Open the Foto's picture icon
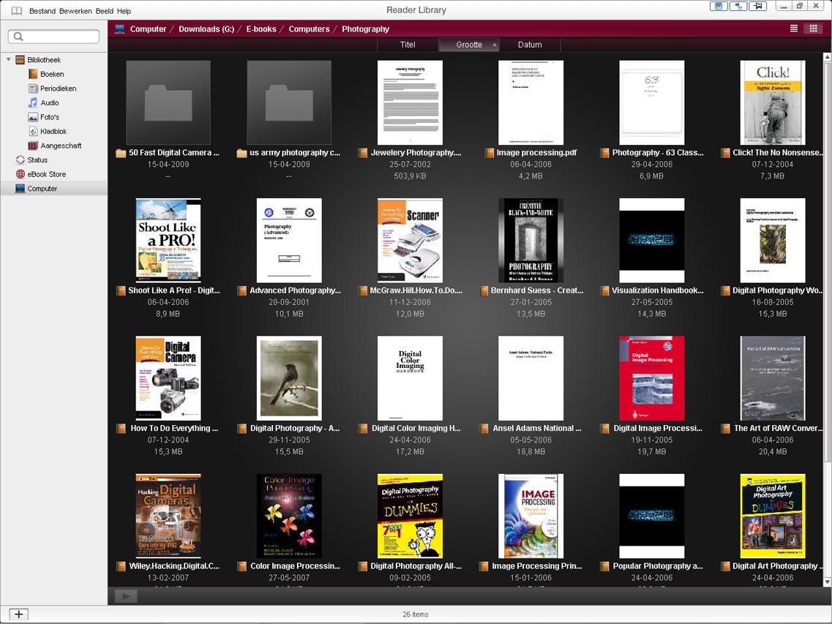 tap(33, 117)
